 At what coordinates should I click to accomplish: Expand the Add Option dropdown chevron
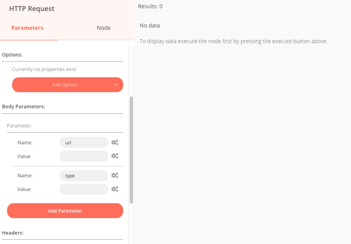[x=116, y=85]
